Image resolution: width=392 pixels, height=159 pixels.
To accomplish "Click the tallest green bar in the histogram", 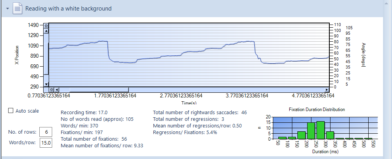I will click(320, 130).
